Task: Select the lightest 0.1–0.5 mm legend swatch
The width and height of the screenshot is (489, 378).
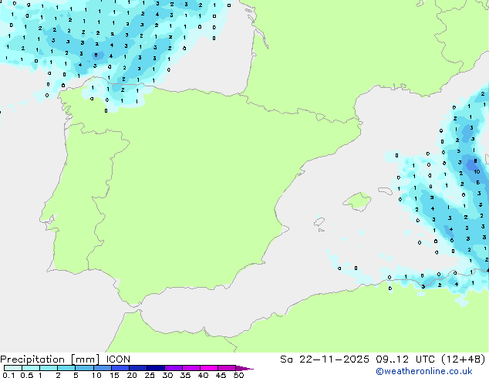Action: pos(13,368)
